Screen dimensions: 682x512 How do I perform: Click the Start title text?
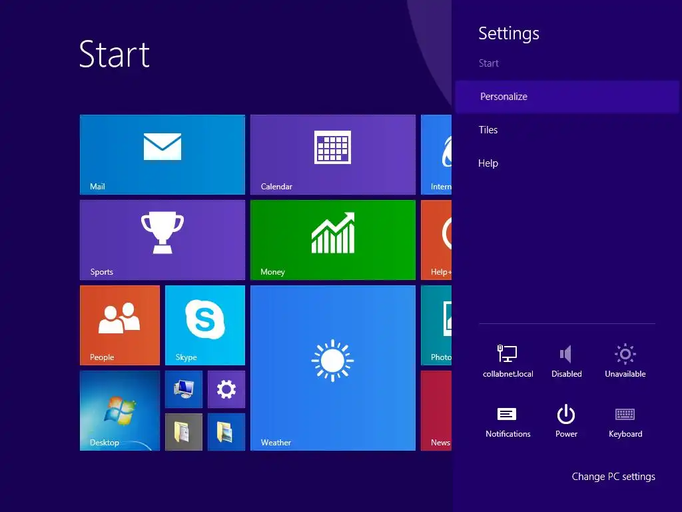pos(115,55)
